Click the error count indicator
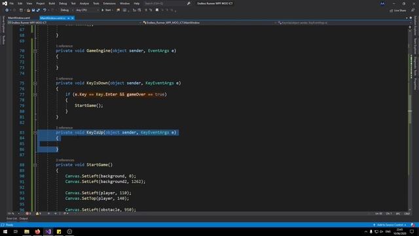 (x=28, y=214)
